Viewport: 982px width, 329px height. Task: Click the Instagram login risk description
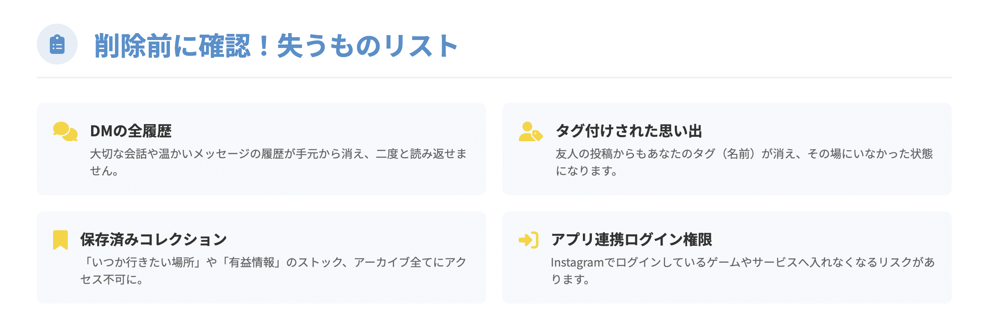[x=743, y=270]
